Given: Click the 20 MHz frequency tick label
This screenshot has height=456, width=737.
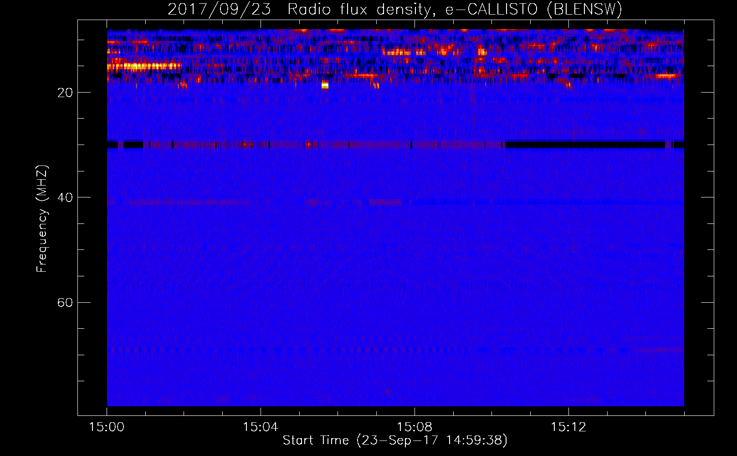Looking at the screenshot, I should coord(65,93).
